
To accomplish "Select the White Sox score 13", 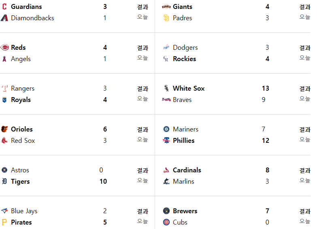I will point(266,88).
